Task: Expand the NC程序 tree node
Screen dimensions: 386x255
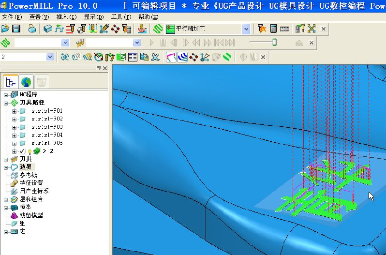Action: click(6, 94)
